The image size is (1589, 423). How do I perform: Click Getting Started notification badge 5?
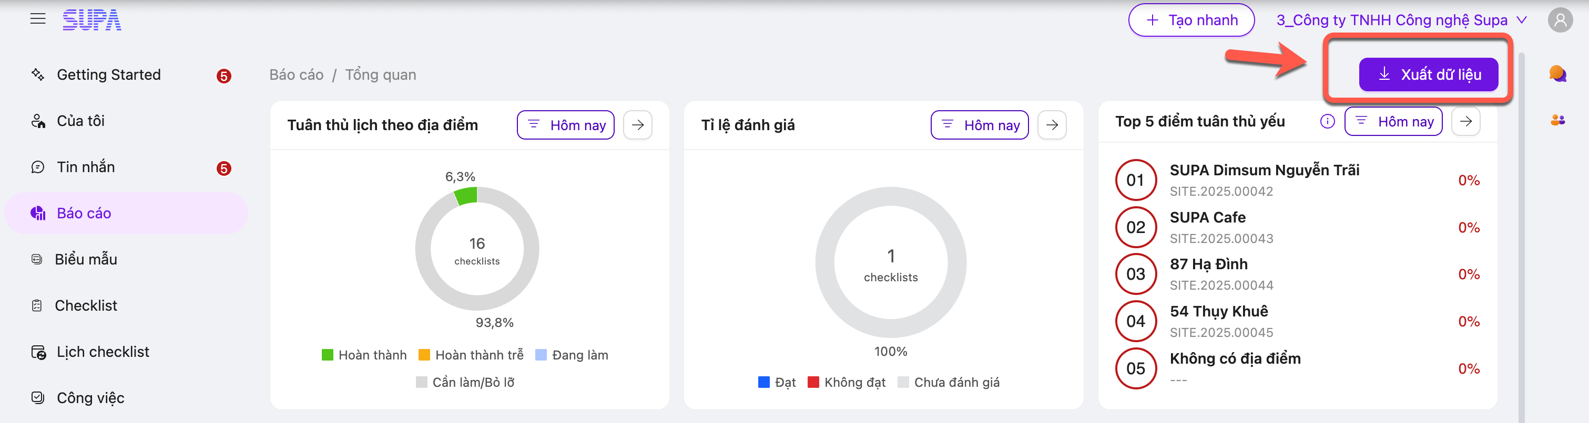[224, 76]
